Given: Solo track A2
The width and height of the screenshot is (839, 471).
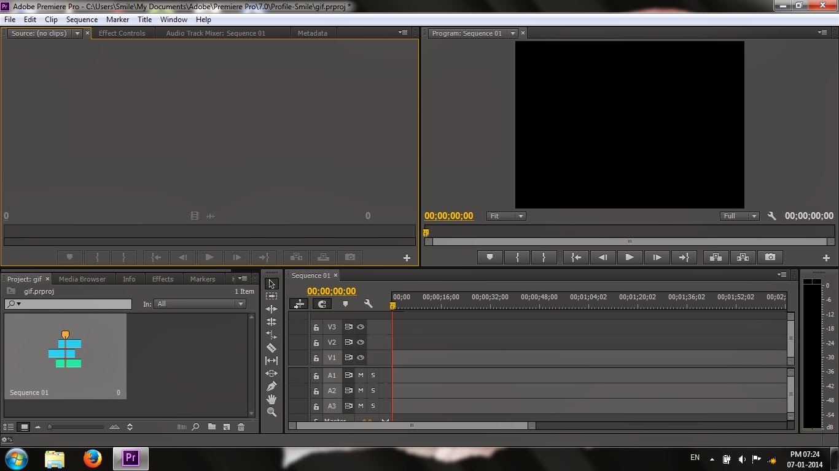Looking at the screenshot, I should (x=373, y=391).
